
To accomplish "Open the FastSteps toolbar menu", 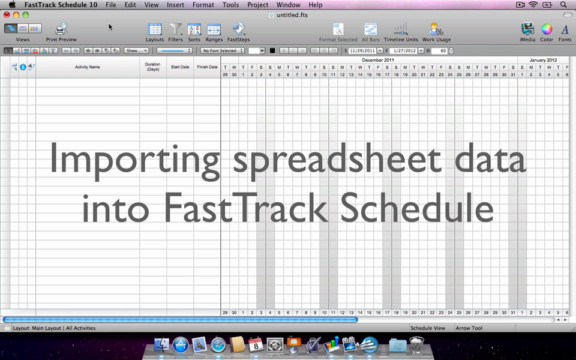I will pyautogui.click(x=238, y=32).
